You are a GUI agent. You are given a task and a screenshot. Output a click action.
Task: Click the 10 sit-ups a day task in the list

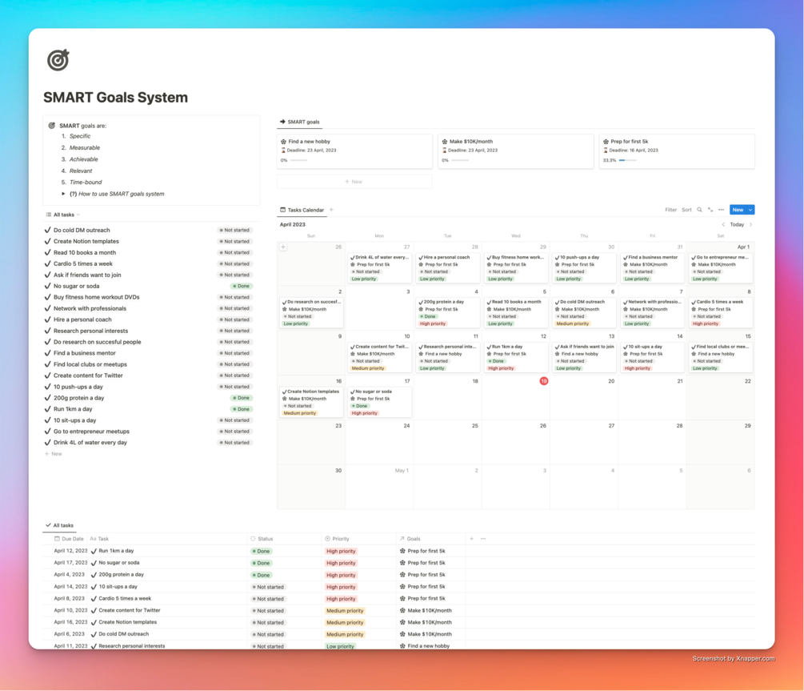tap(75, 420)
